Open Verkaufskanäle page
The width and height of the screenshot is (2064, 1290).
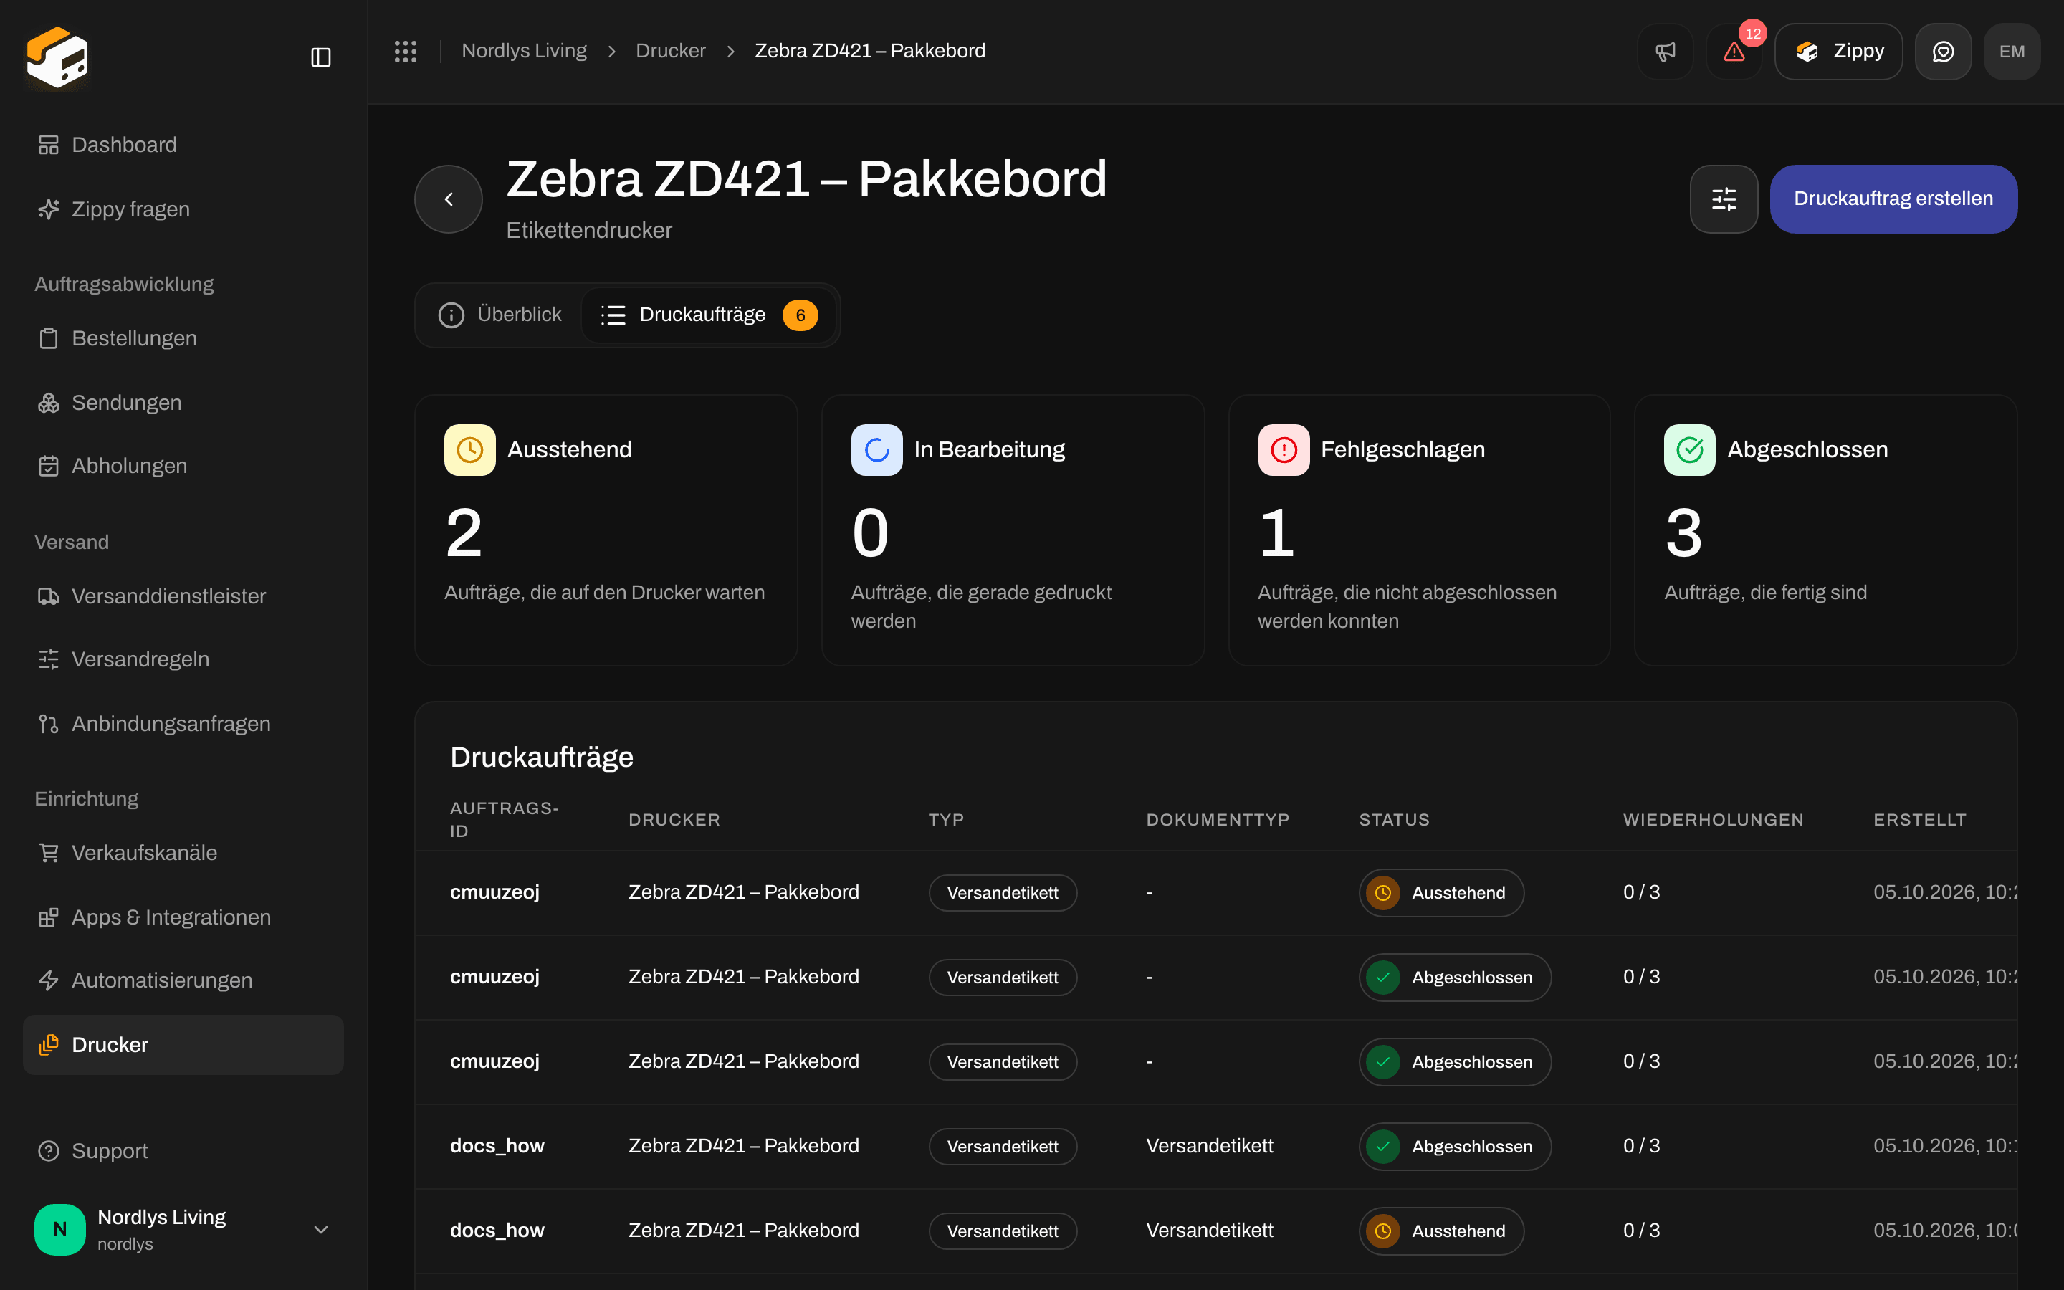(183, 853)
